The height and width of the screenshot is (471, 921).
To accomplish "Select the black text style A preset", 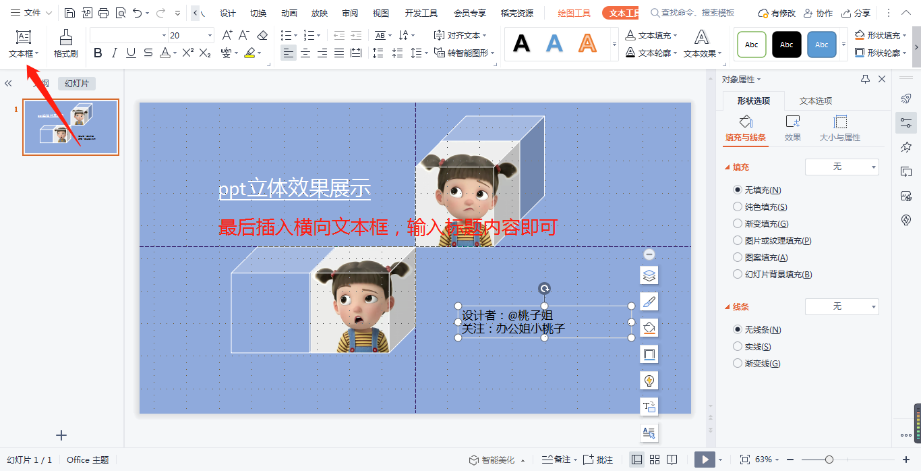I will (521, 44).
